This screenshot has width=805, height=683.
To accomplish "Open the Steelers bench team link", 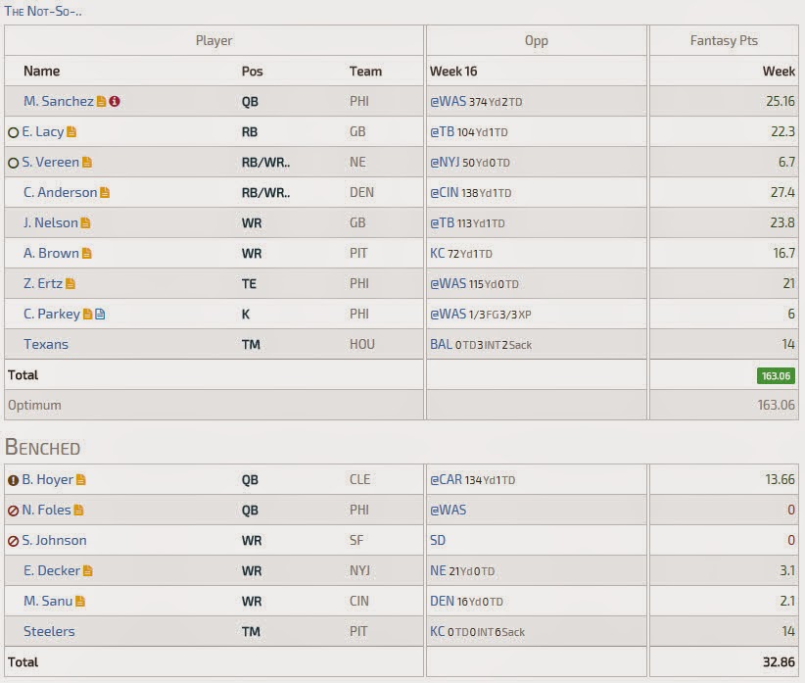I will (49, 631).
